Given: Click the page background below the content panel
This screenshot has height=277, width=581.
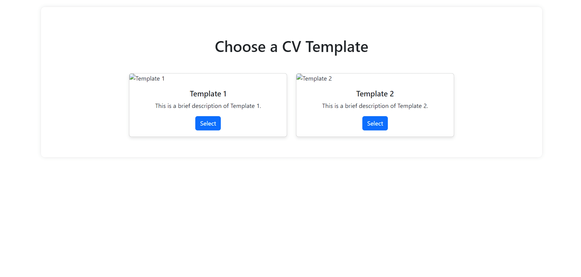Looking at the screenshot, I should coord(291,213).
